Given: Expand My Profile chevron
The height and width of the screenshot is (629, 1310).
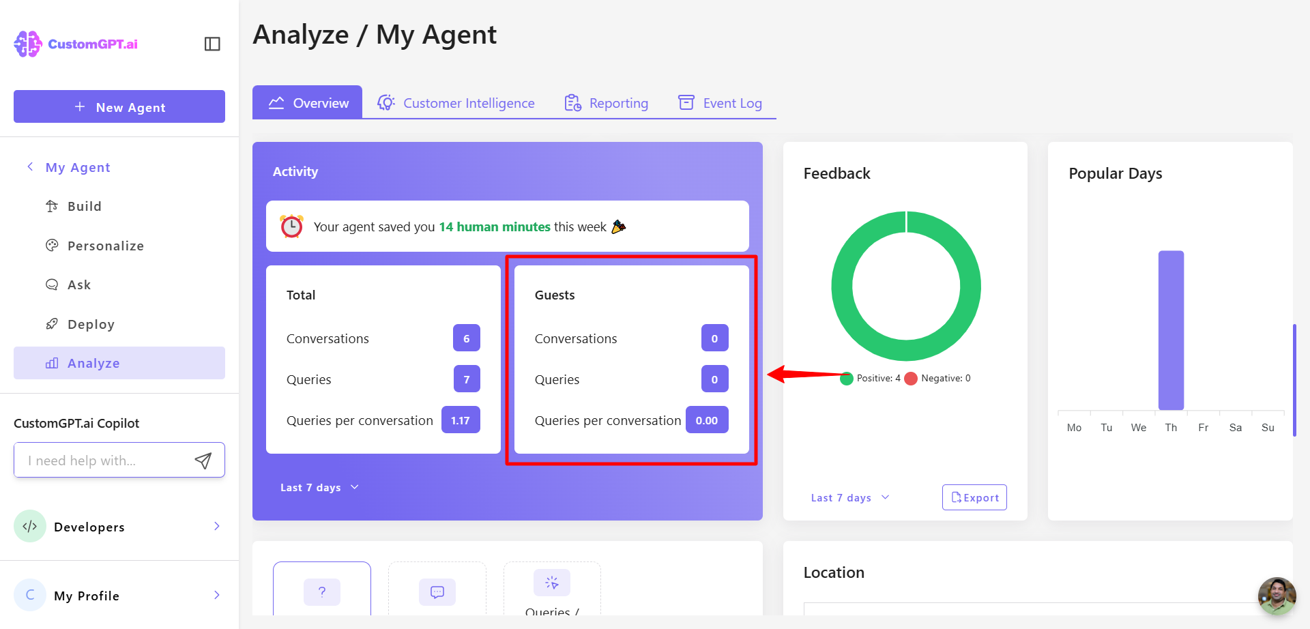Looking at the screenshot, I should tap(217, 595).
